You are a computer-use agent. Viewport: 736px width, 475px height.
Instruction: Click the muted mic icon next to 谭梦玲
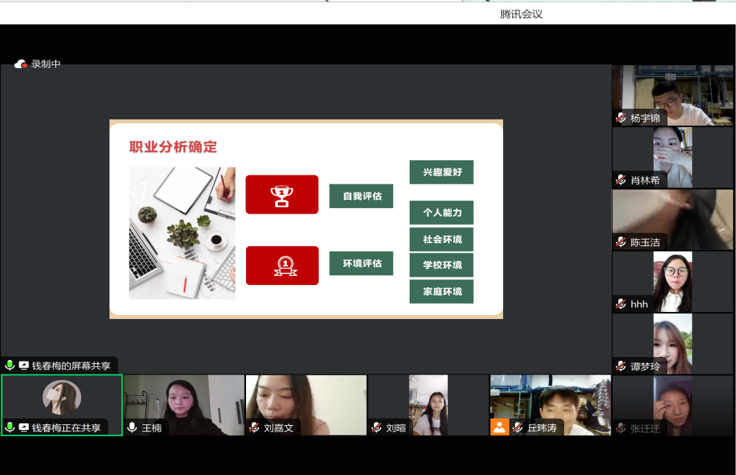click(621, 366)
